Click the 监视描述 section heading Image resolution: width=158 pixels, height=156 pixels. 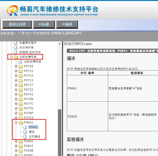[x=75, y=139]
